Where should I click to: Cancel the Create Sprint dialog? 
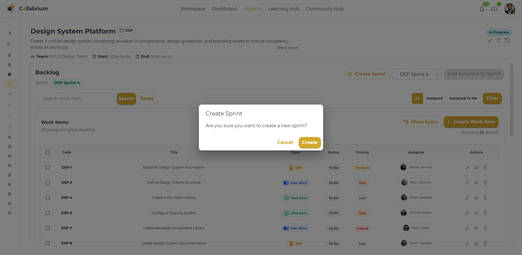(285, 143)
